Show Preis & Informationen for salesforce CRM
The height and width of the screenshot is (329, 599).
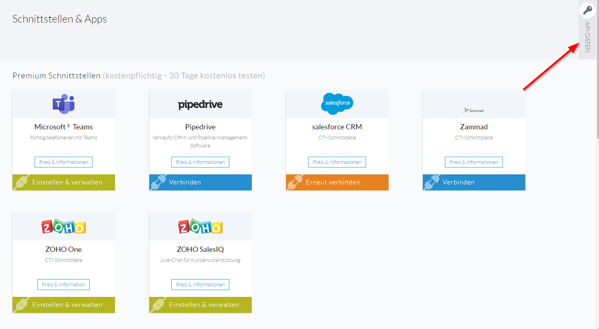tap(337, 162)
